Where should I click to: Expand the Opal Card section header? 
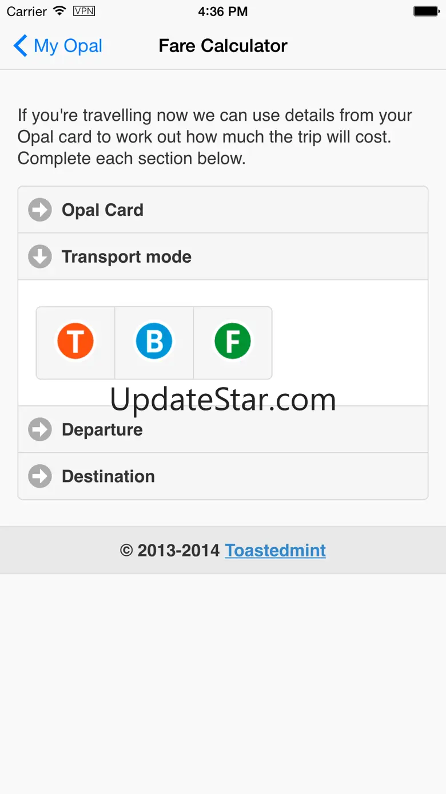tap(223, 210)
